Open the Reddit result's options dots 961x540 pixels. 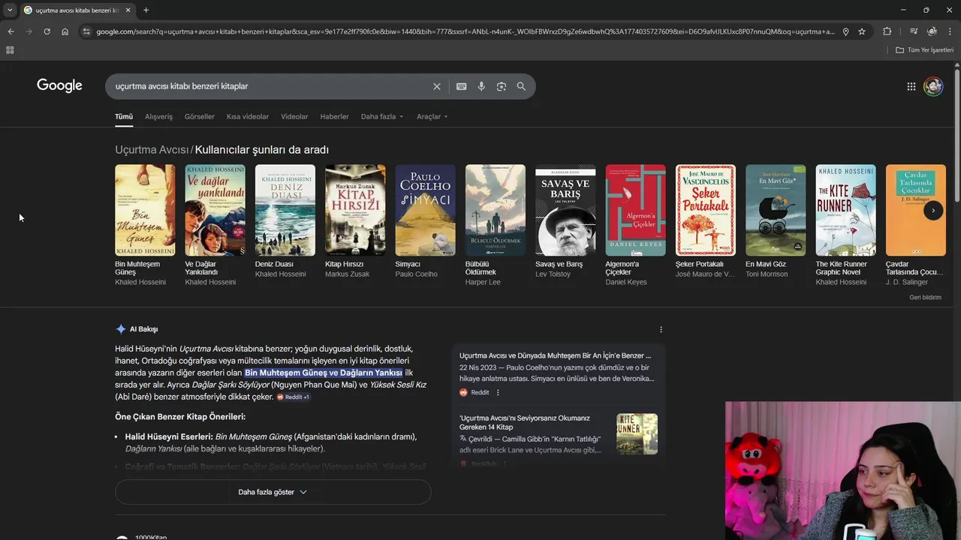497,392
